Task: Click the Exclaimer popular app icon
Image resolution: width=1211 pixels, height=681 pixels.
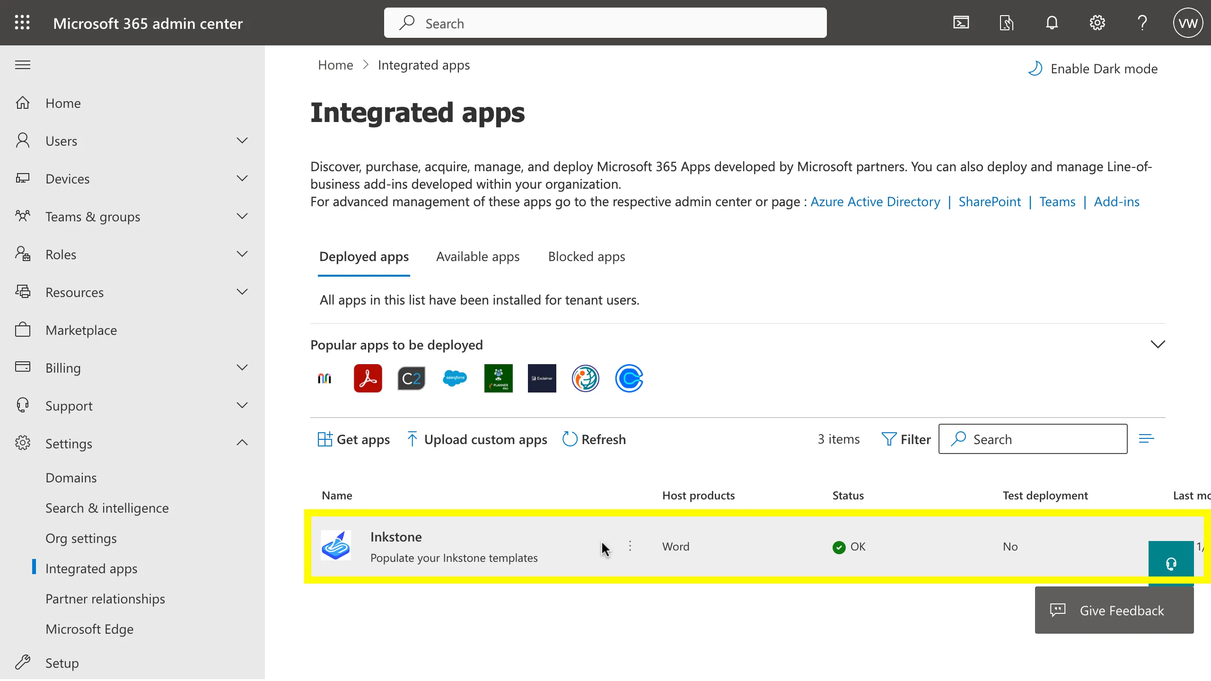Action: coord(542,378)
